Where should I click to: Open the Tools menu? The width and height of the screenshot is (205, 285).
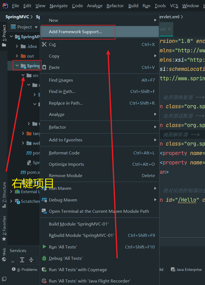click(x=160, y=6)
